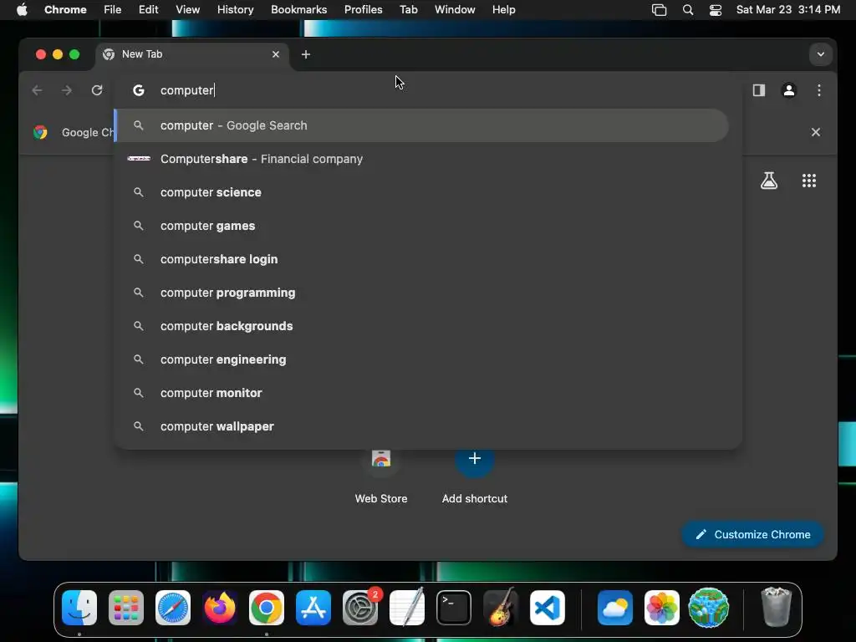Viewport: 856px width, 642px height.
Task: Open Finder from the Dock
Action: 79,608
